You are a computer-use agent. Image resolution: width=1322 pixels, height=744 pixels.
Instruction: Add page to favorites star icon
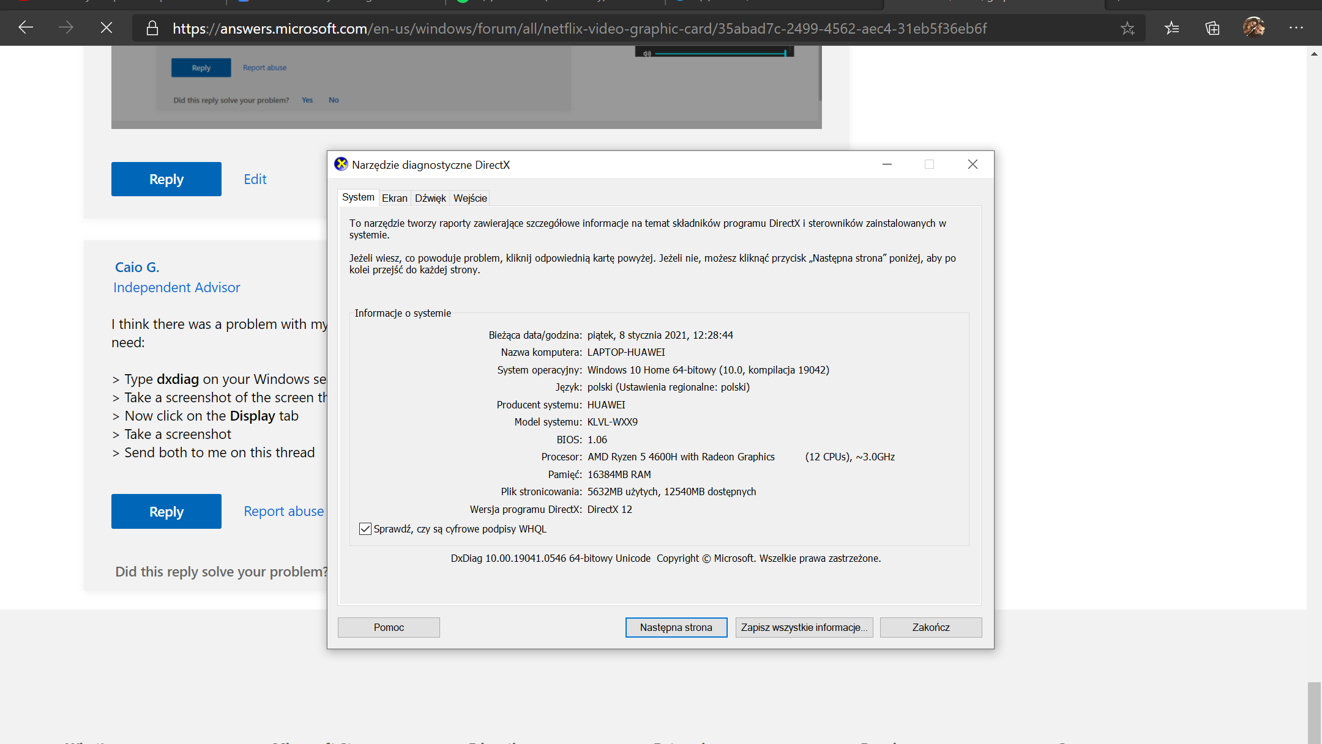[1127, 28]
